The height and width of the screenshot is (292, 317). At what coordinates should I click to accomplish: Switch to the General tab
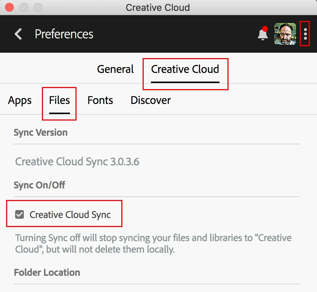pos(115,69)
